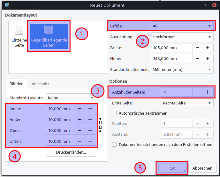Open the Erste Seite dropdown
Image resolution: width=220 pixels, height=177 pixels.
[187, 103]
